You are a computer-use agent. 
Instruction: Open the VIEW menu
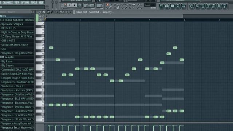[17, 3]
